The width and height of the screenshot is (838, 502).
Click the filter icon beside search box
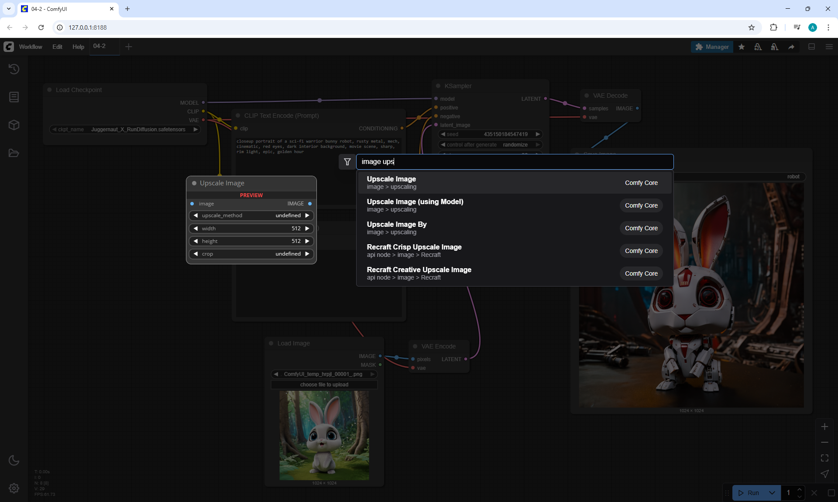[x=347, y=162]
